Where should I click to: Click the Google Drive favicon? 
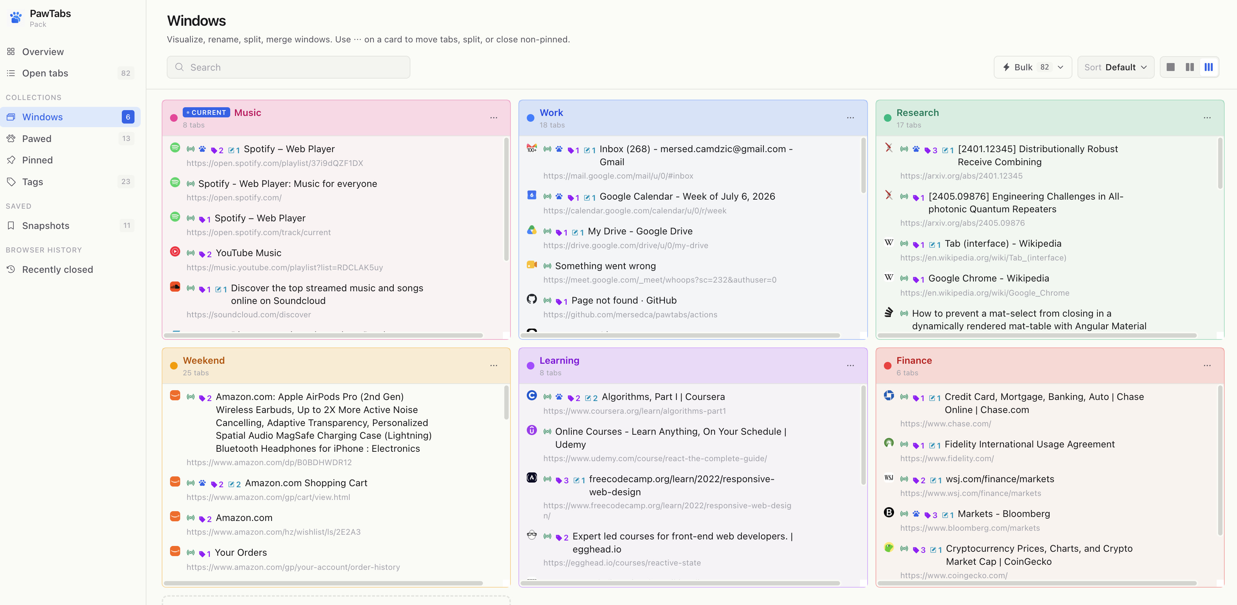coord(531,230)
